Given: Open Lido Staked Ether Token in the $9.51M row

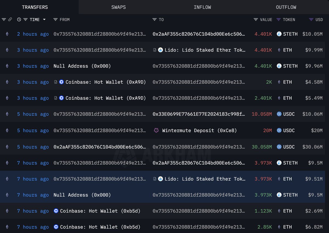Looking at the screenshot, I should coord(205,179).
